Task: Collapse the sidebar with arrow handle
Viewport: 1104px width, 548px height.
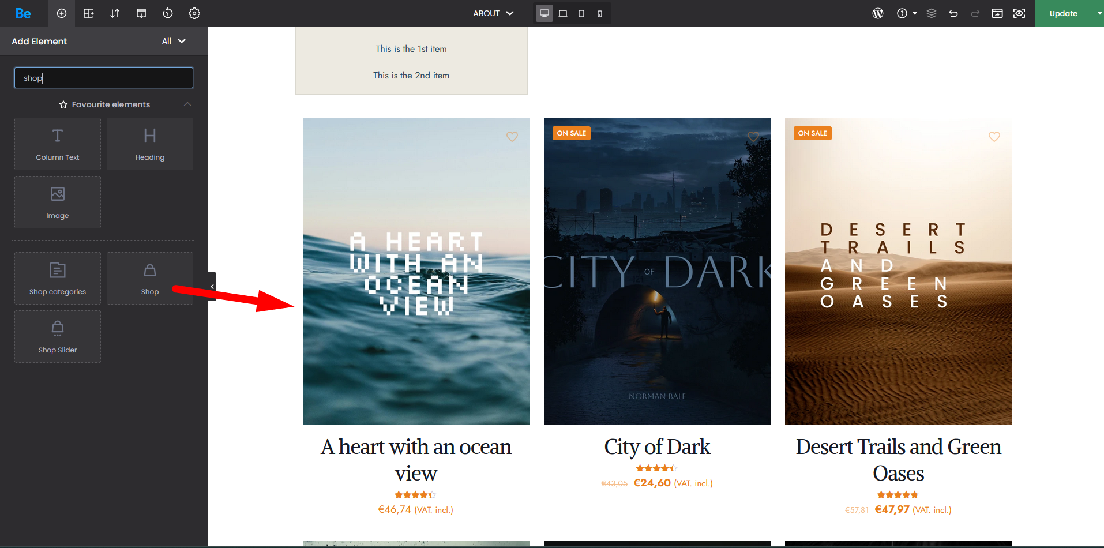Action: (x=212, y=287)
